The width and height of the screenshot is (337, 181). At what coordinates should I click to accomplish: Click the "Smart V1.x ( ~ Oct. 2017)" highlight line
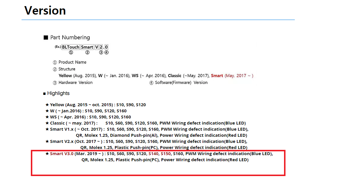click(x=147, y=129)
